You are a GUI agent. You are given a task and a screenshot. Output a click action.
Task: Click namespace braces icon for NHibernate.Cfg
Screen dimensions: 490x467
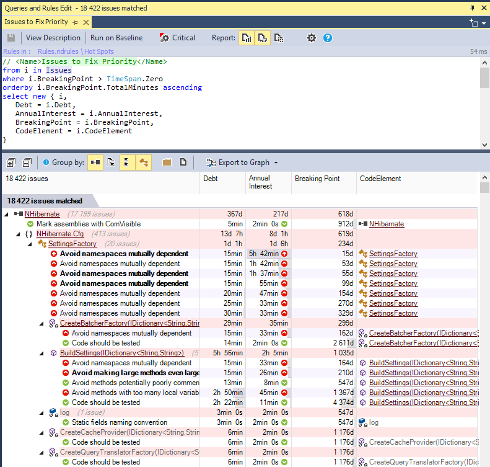point(28,234)
